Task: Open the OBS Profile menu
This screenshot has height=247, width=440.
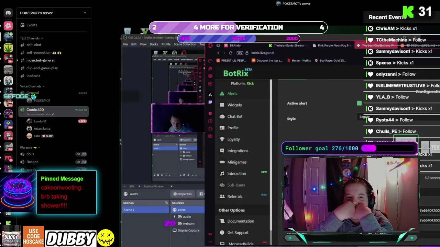Action: [166, 44]
